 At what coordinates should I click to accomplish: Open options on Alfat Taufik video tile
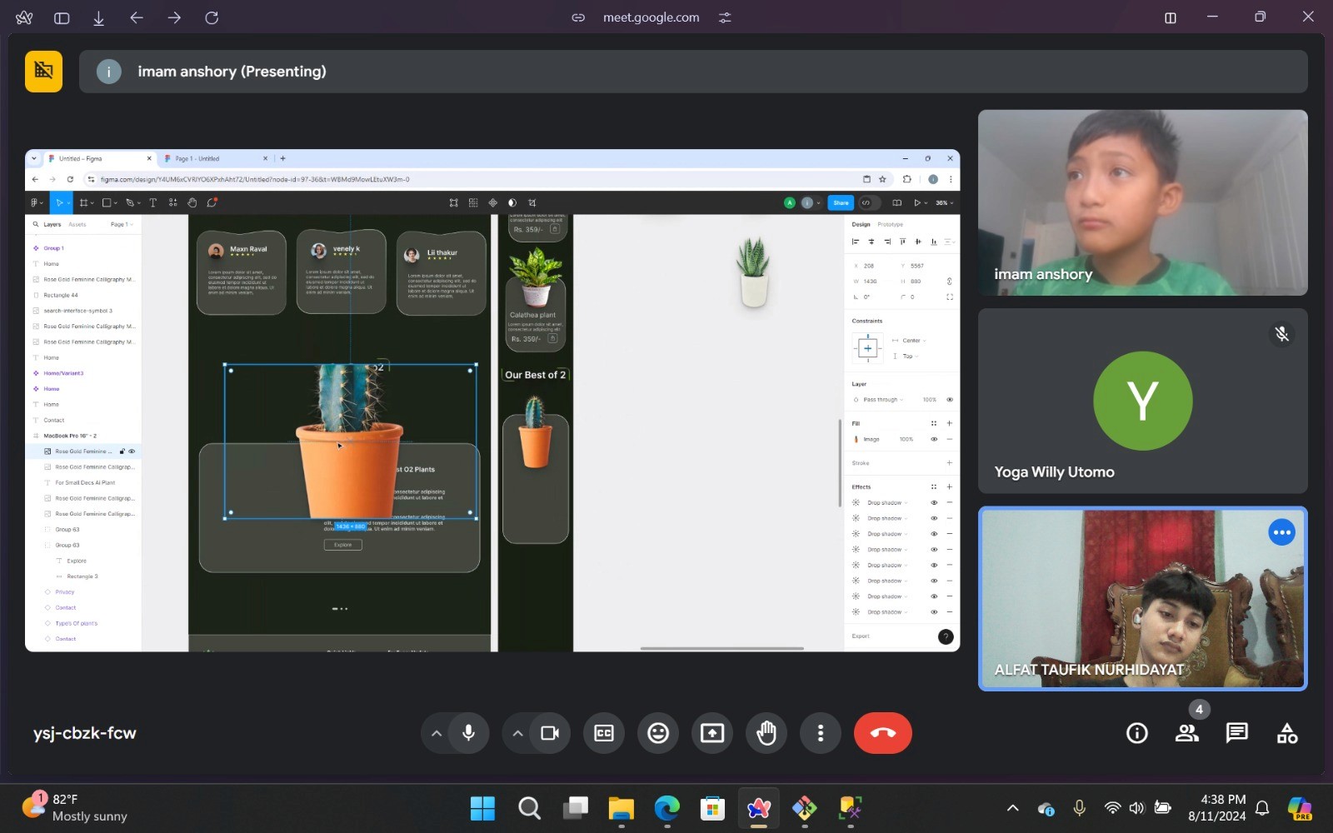click(x=1281, y=532)
